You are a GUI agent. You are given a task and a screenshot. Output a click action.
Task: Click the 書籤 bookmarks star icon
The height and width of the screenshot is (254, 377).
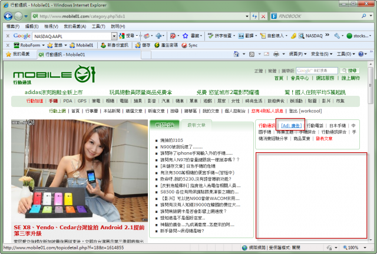(185, 36)
